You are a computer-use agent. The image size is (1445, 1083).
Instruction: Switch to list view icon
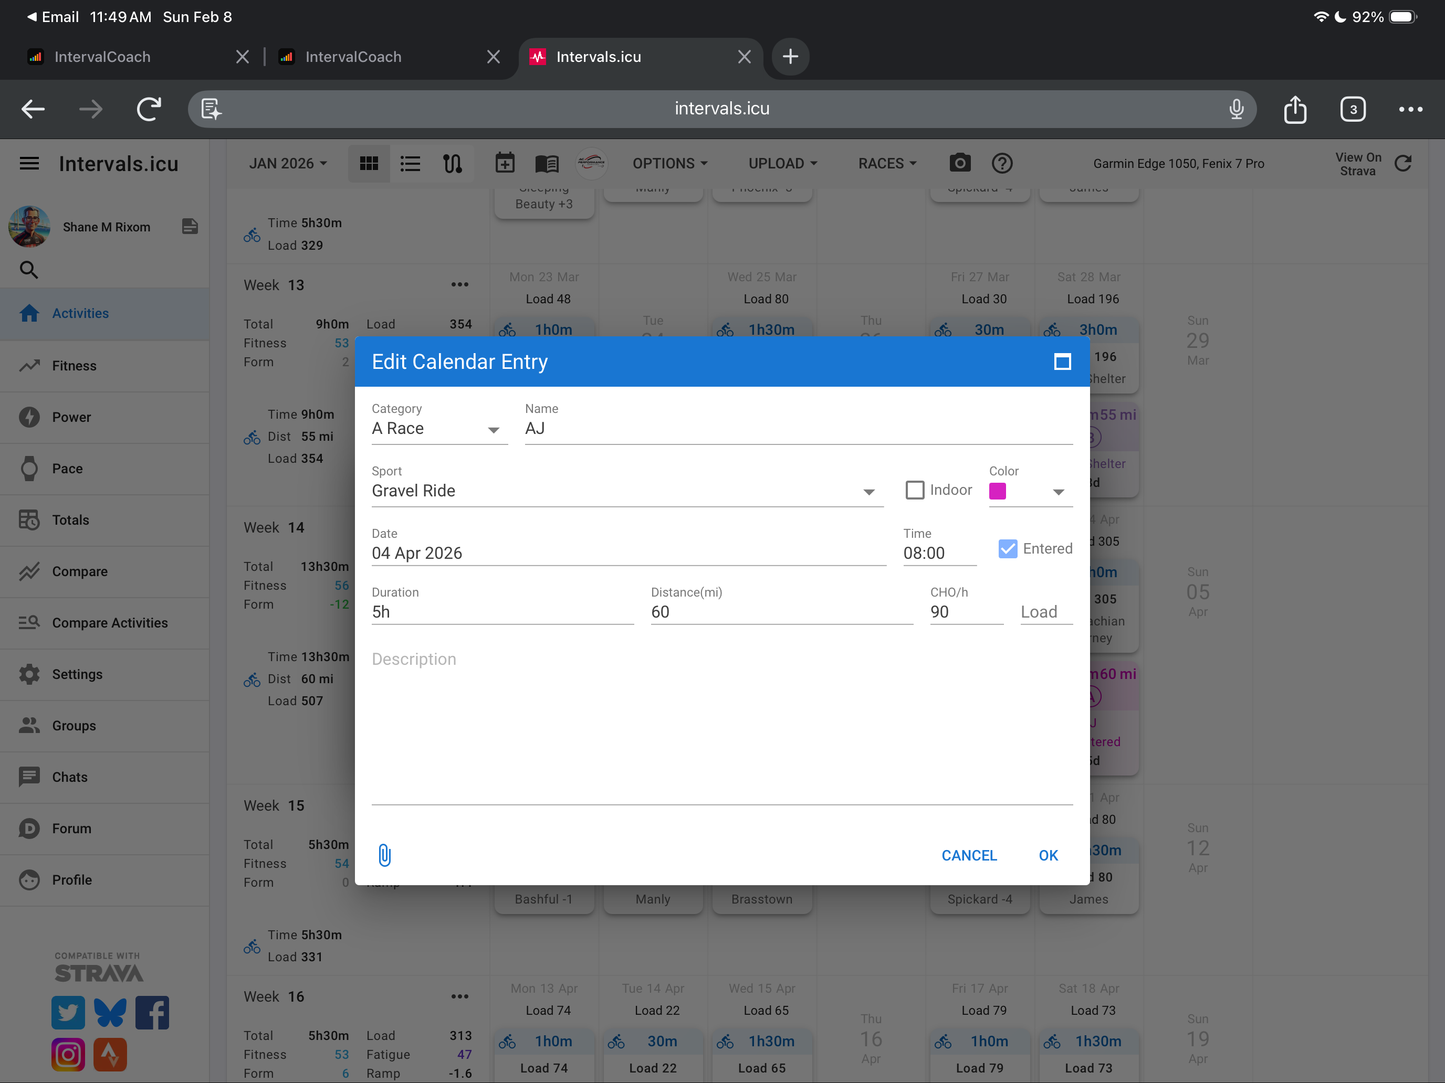(410, 163)
